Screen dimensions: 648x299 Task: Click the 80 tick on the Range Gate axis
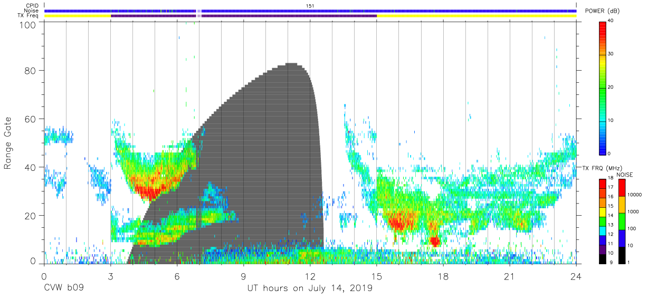30,70
